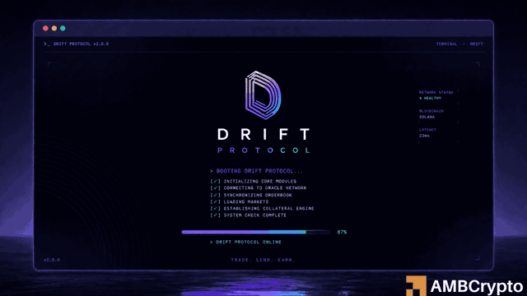Click the green maximize window dot
The image size is (527, 296).
(63, 28)
